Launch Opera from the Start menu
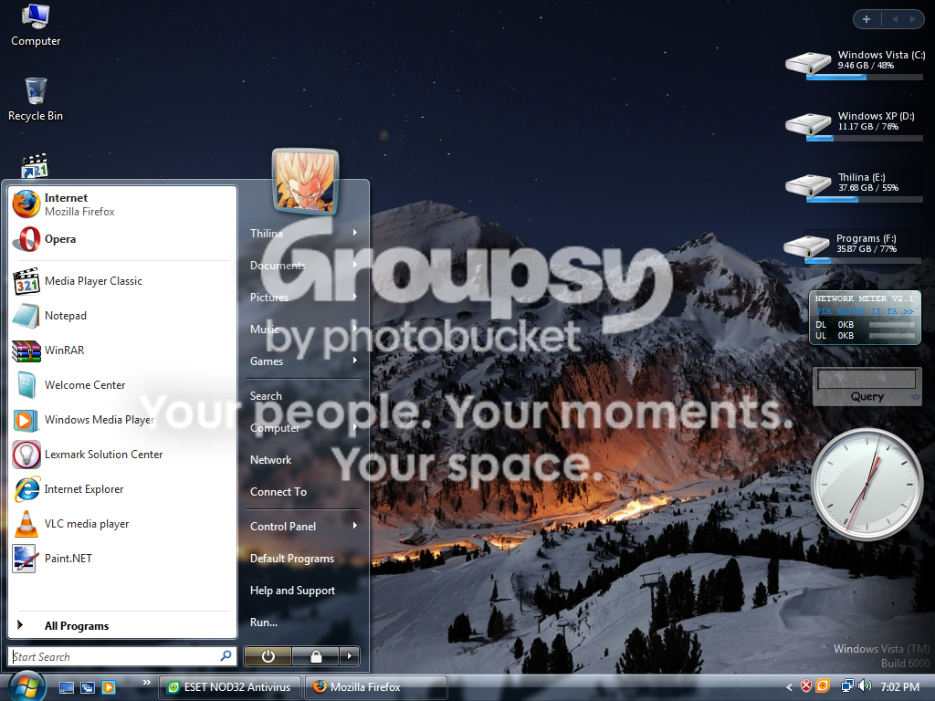The height and width of the screenshot is (701, 935). click(x=122, y=239)
